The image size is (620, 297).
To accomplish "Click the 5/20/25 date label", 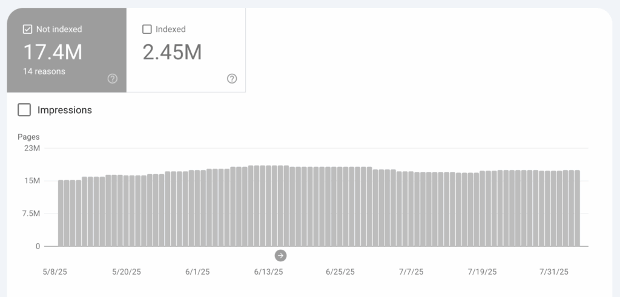I will pos(127,272).
